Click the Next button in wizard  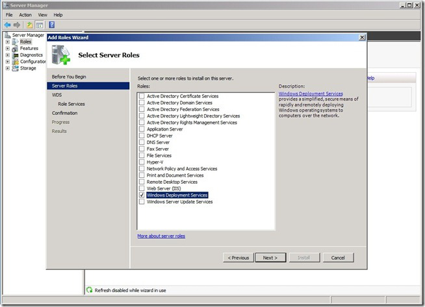pos(270,258)
